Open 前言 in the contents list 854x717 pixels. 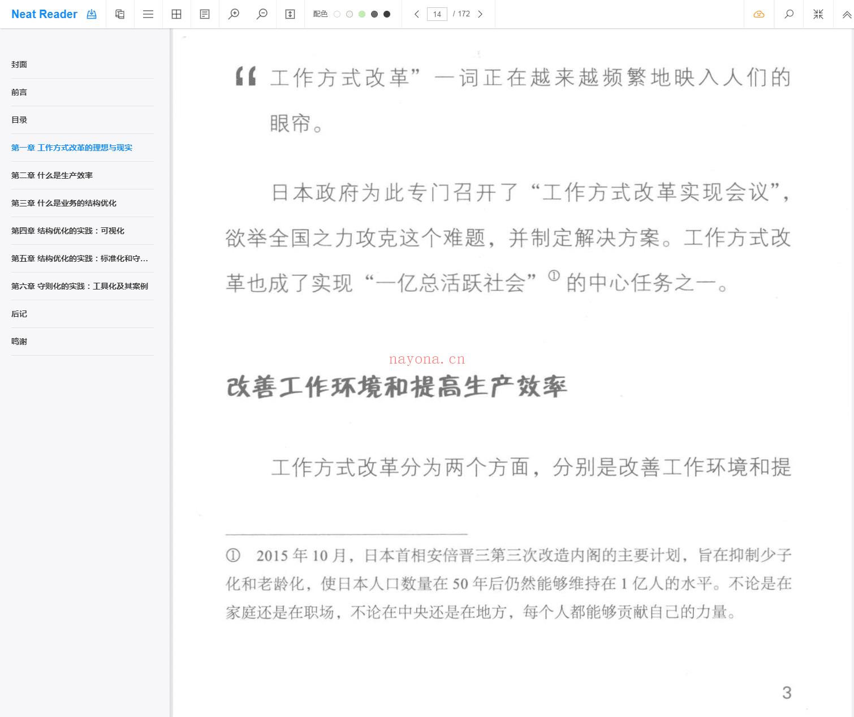click(83, 92)
